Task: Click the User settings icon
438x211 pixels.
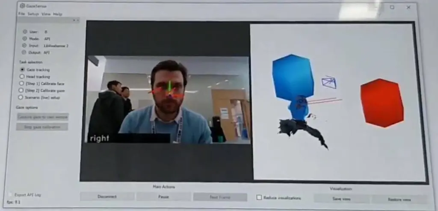Action: 25,32
